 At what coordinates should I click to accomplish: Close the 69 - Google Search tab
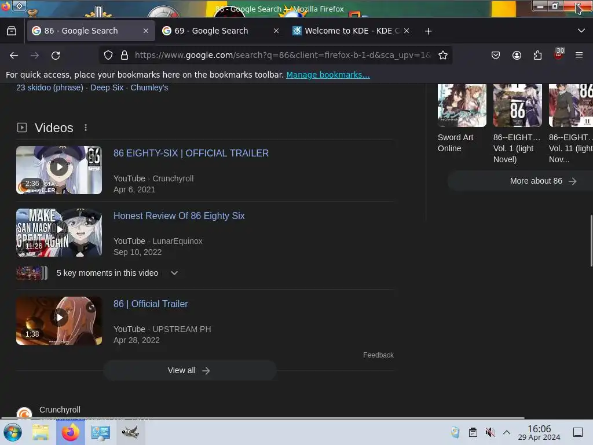click(x=276, y=31)
